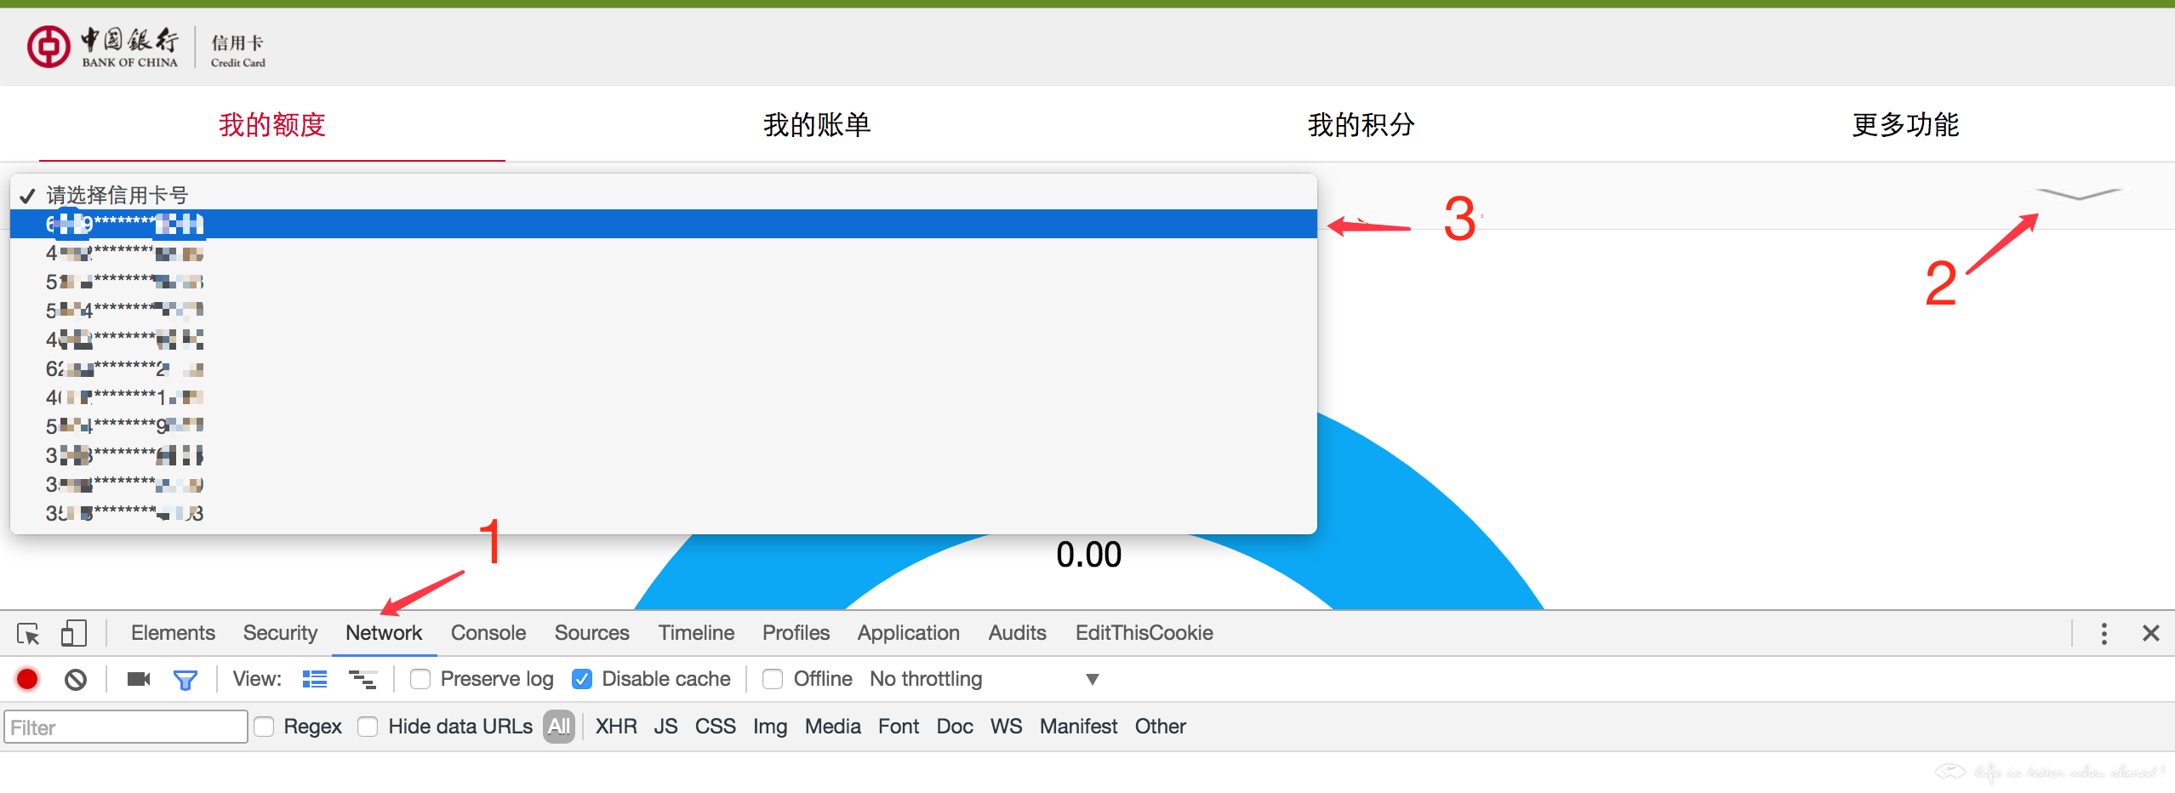This screenshot has height=793, width=2175.
Task: Check the Regex filter option
Action: pyautogui.click(x=264, y=727)
